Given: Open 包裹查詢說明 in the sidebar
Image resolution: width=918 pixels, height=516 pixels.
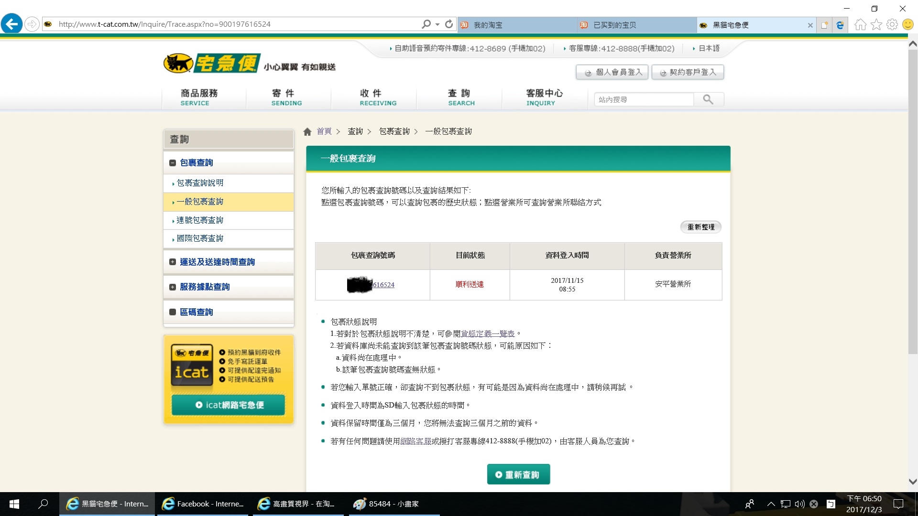Looking at the screenshot, I should 200,183.
